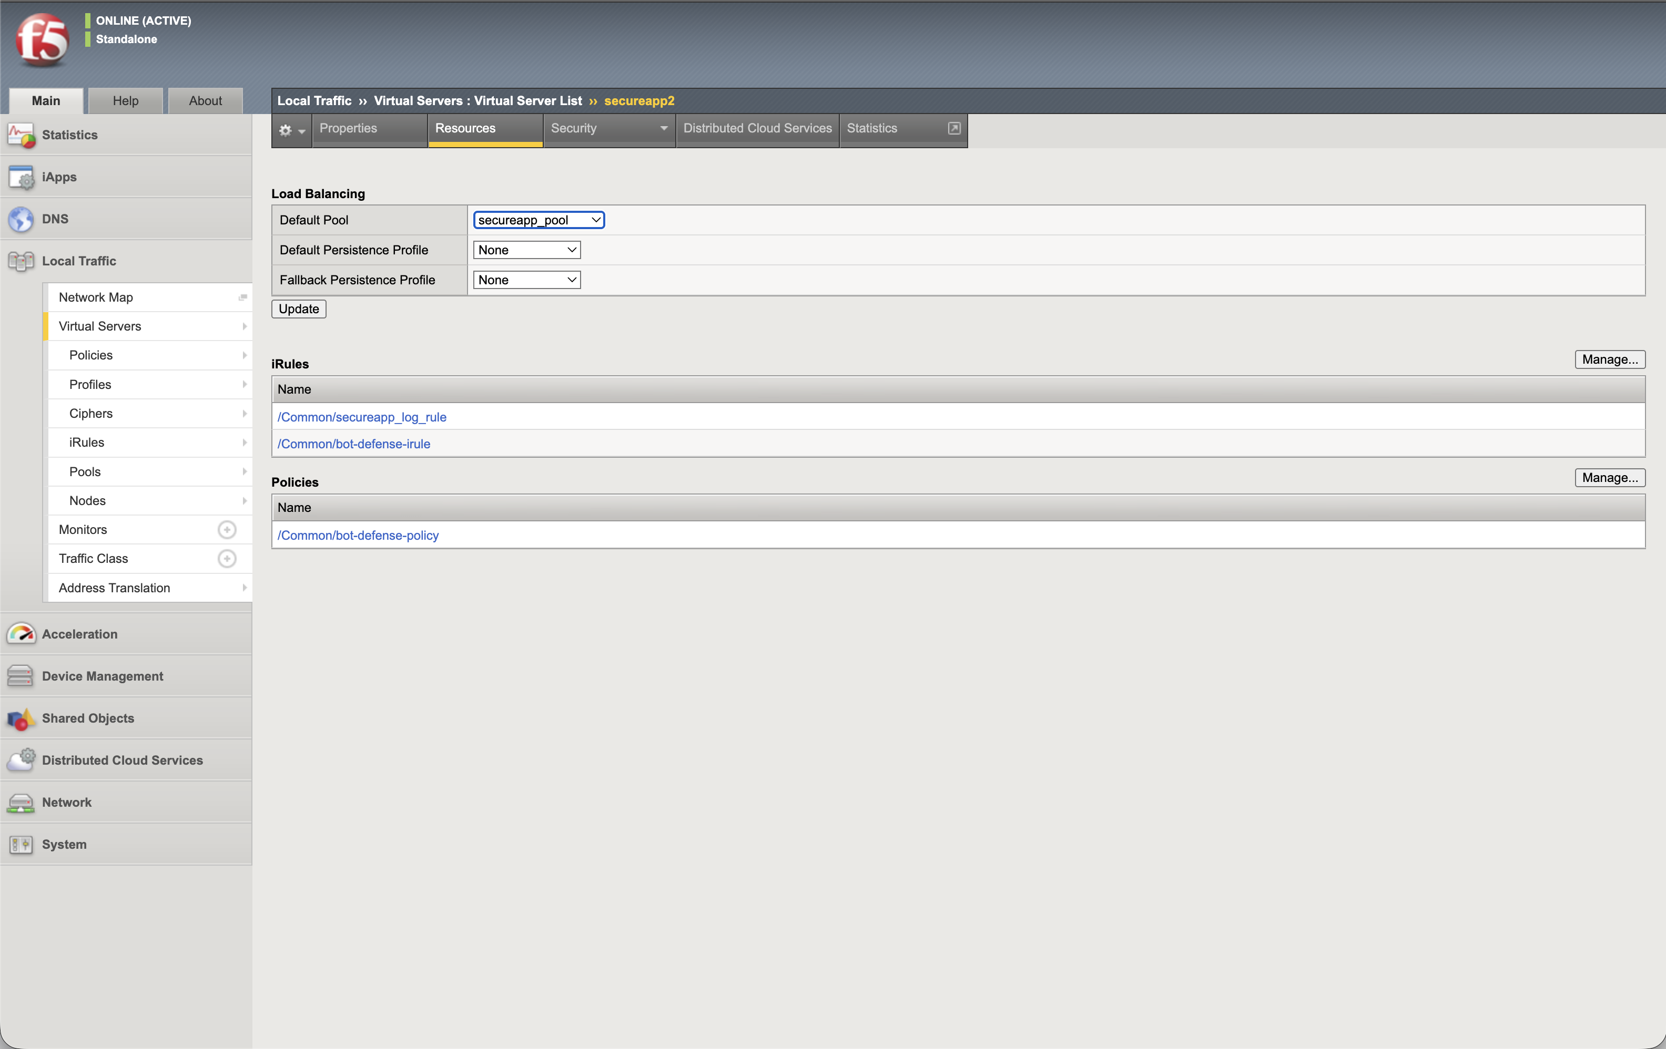Click the DNS globe icon
The height and width of the screenshot is (1049, 1666).
click(21, 219)
